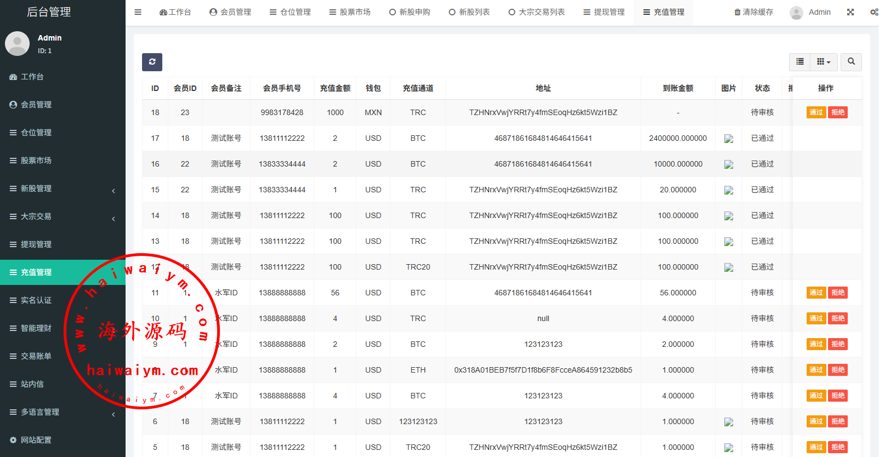Toggle fullscreen mode icon
Viewport: 879px width, 457px height.
850,12
